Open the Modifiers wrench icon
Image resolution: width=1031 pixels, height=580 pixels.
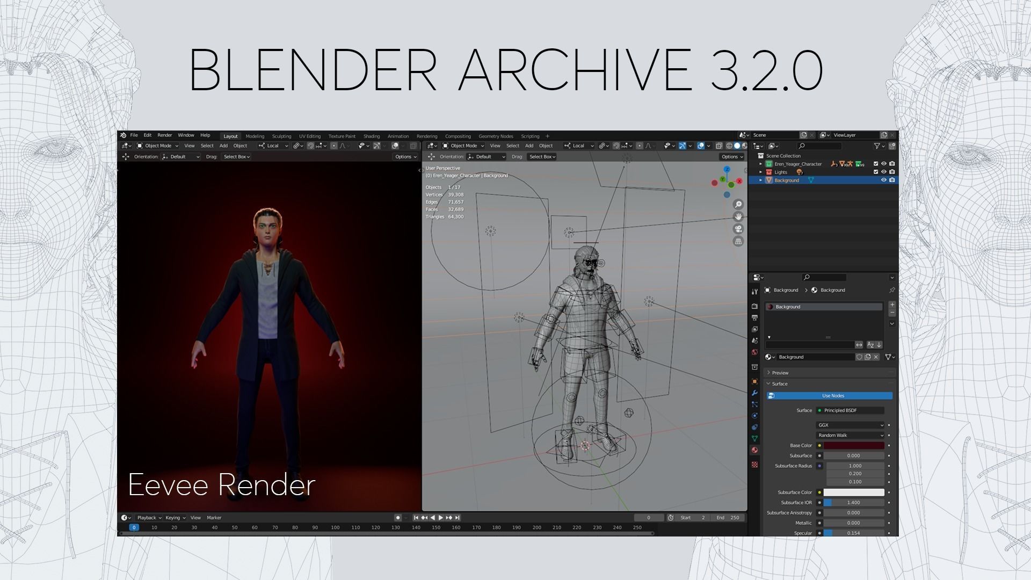click(x=754, y=393)
